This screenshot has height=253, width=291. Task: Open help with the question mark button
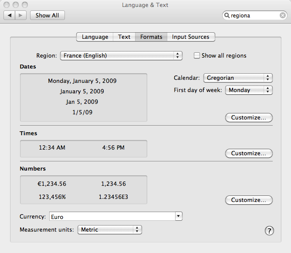tap(269, 231)
